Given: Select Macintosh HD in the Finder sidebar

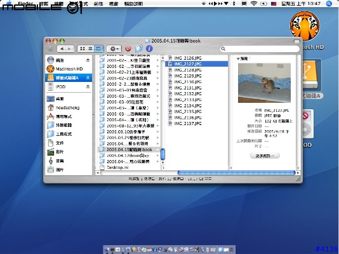Looking at the screenshot, I should coord(69,69).
